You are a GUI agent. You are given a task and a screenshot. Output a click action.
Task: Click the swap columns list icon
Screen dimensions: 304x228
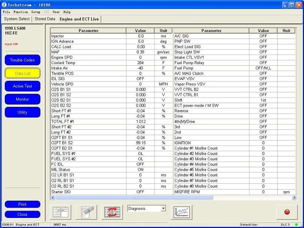(x=112, y=212)
